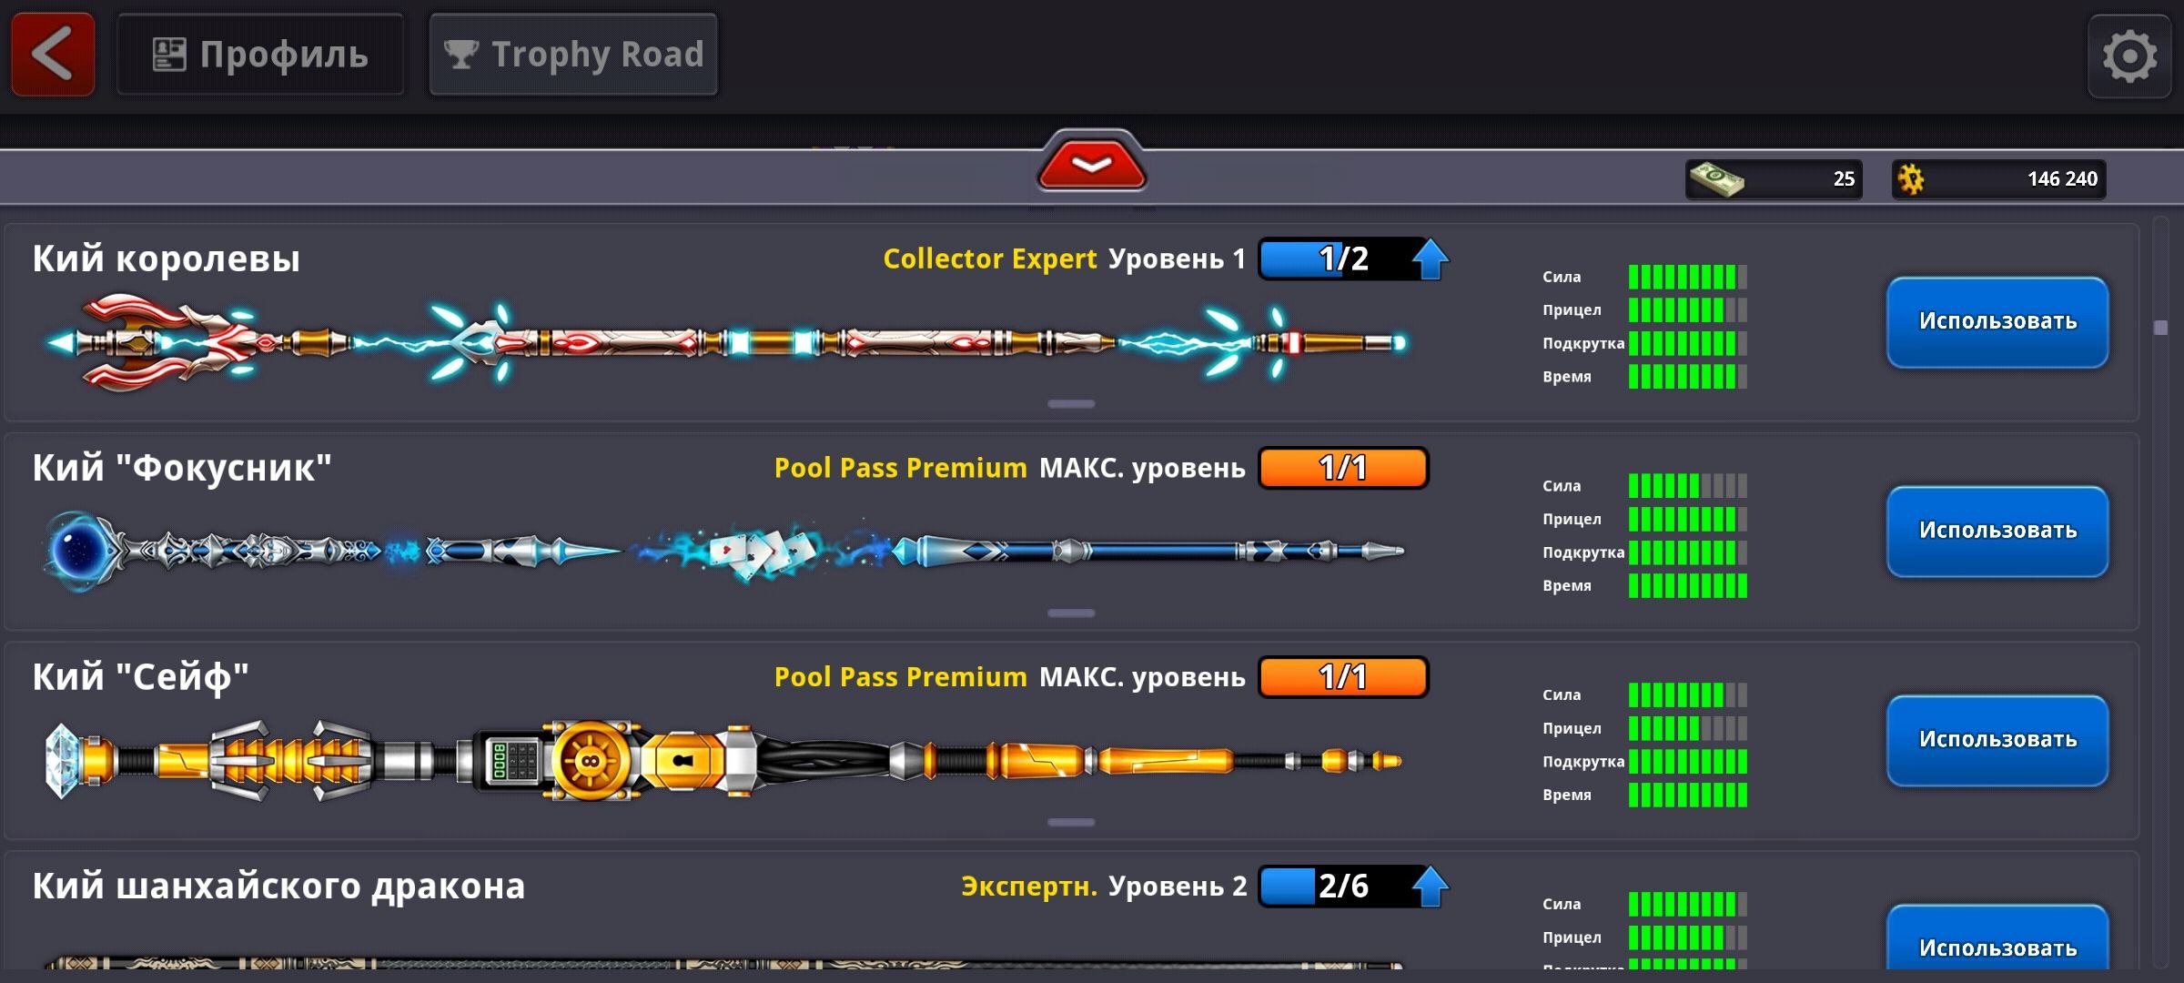Expand details handle under Кий "Сейф"
2184x983 pixels.
pyautogui.click(x=1071, y=823)
